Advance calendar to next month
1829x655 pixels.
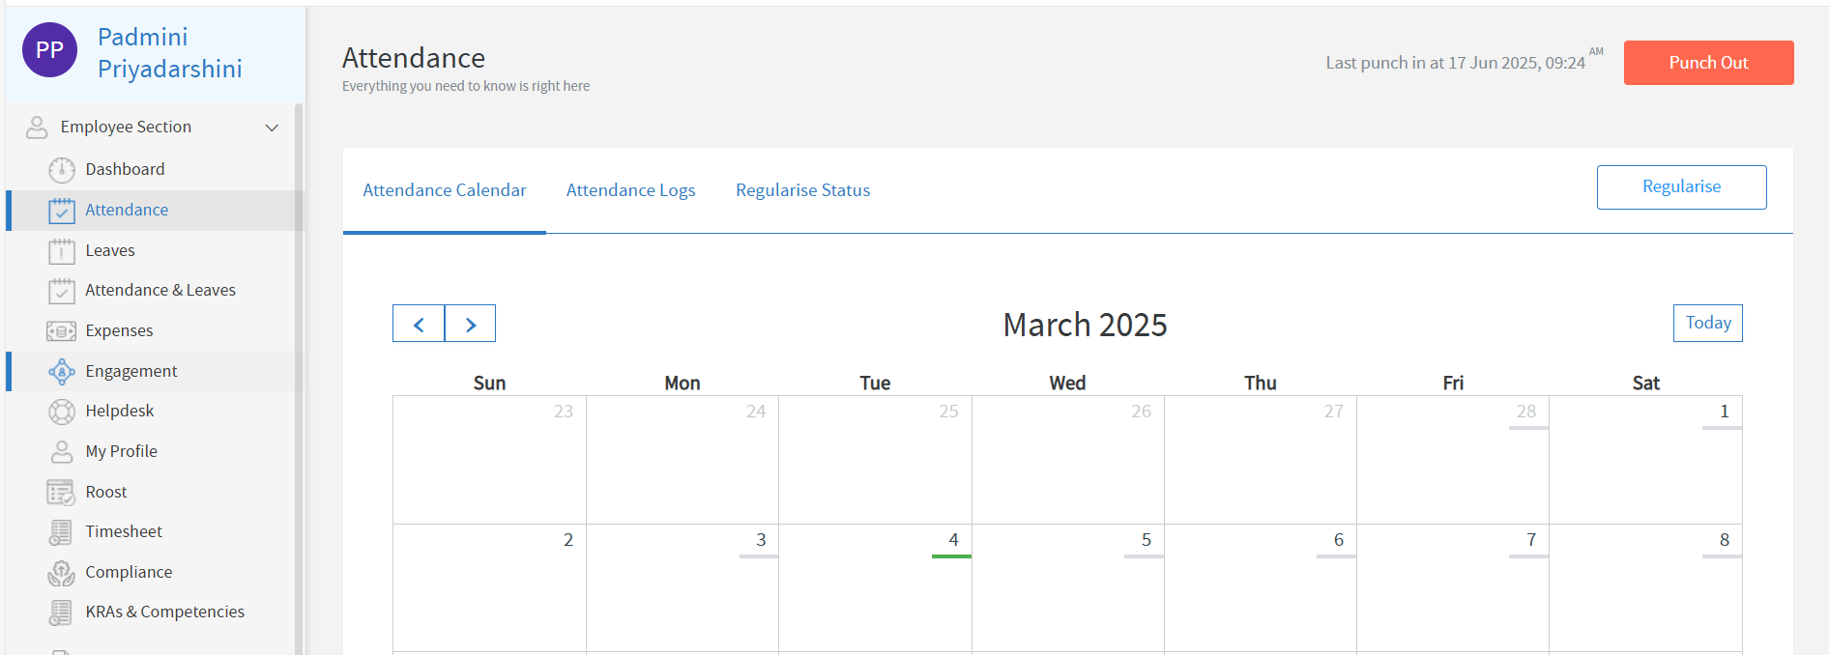click(471, 324)
